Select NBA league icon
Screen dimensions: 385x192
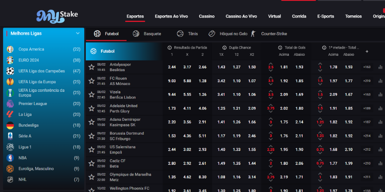click(x=10, y=158)
